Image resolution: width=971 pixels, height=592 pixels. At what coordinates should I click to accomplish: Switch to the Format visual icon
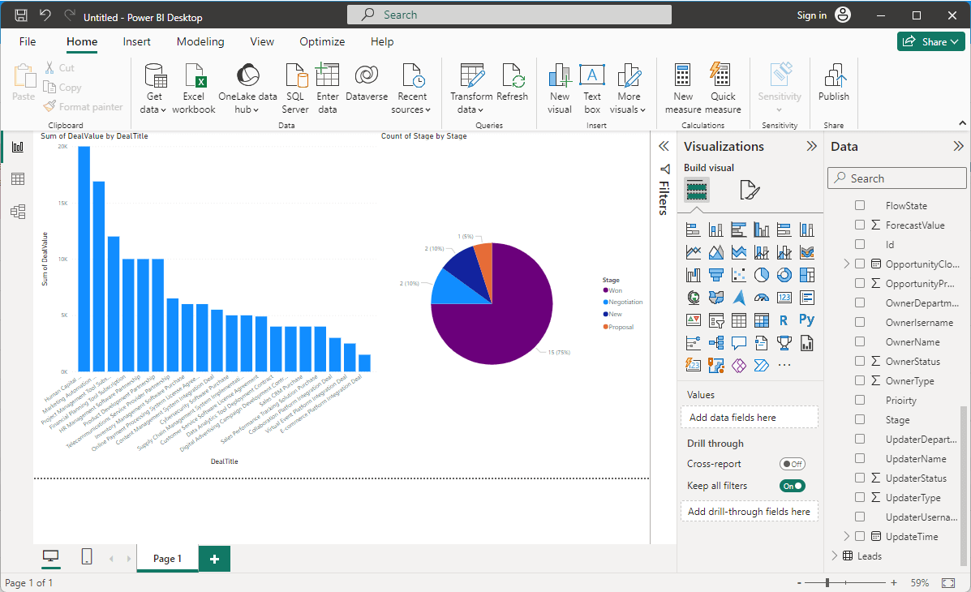click(x=749, y=191)
